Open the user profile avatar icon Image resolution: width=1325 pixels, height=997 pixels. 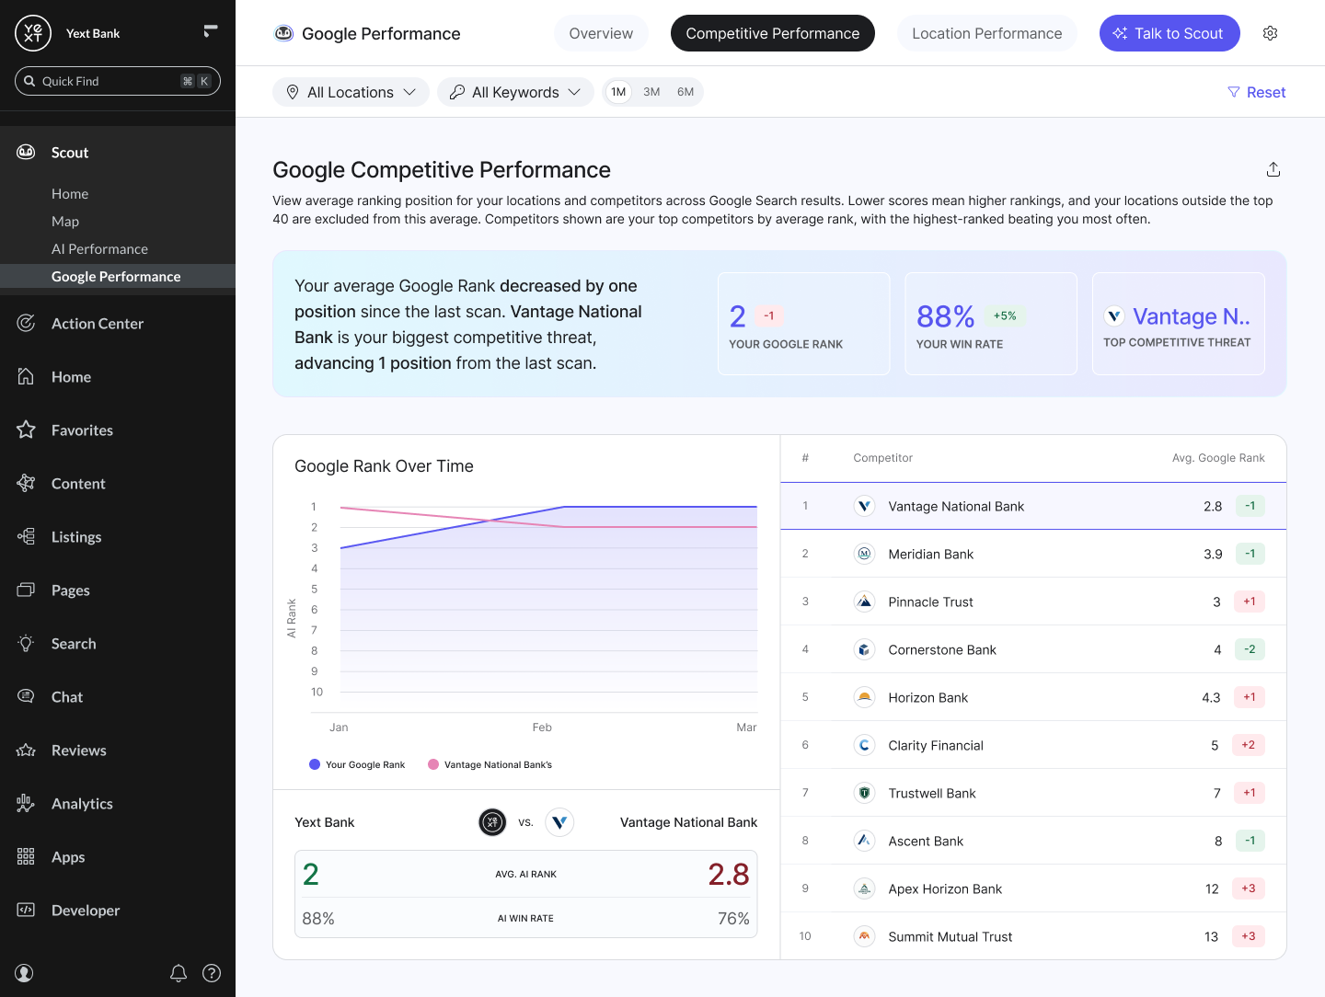pyautogui.click(x=25, y=973)
